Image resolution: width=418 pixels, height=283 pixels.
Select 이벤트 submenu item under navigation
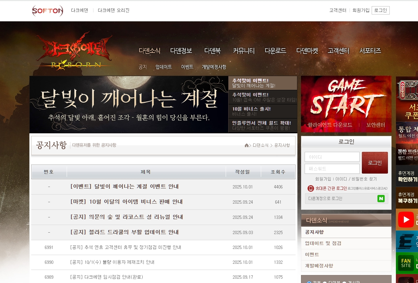coord(187,67)
